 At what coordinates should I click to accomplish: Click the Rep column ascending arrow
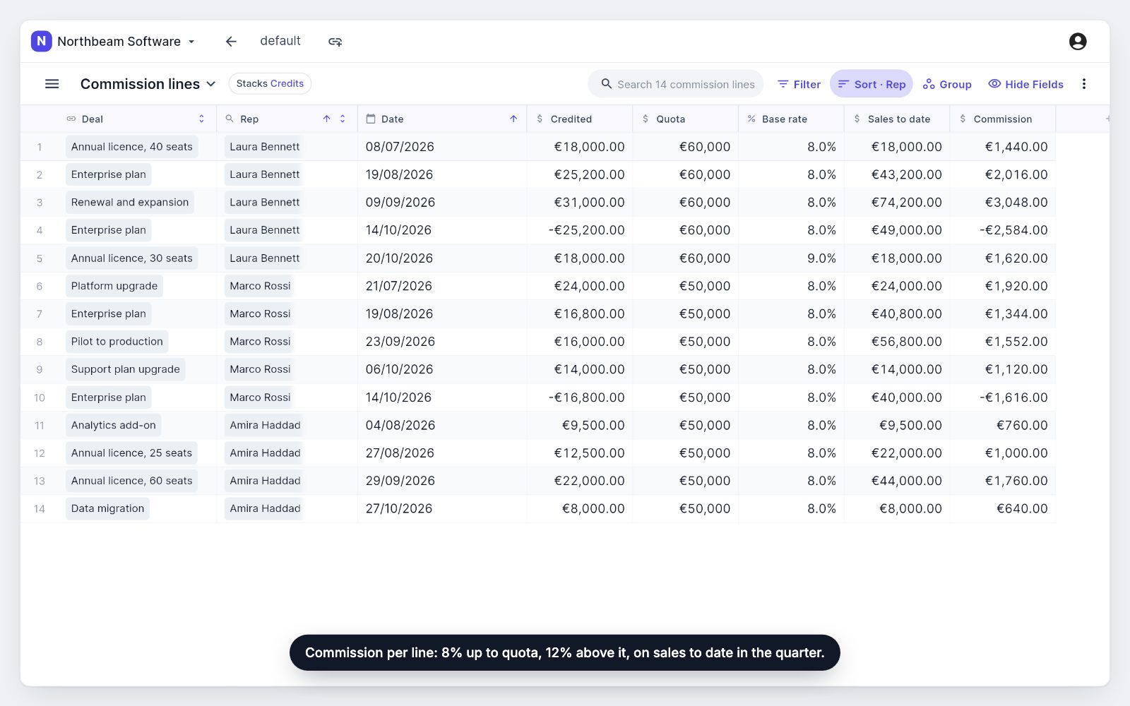tap(327, 119)
